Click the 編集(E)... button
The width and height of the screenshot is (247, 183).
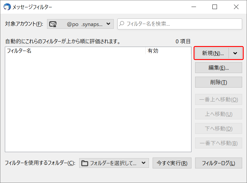[x=219, y=68]
